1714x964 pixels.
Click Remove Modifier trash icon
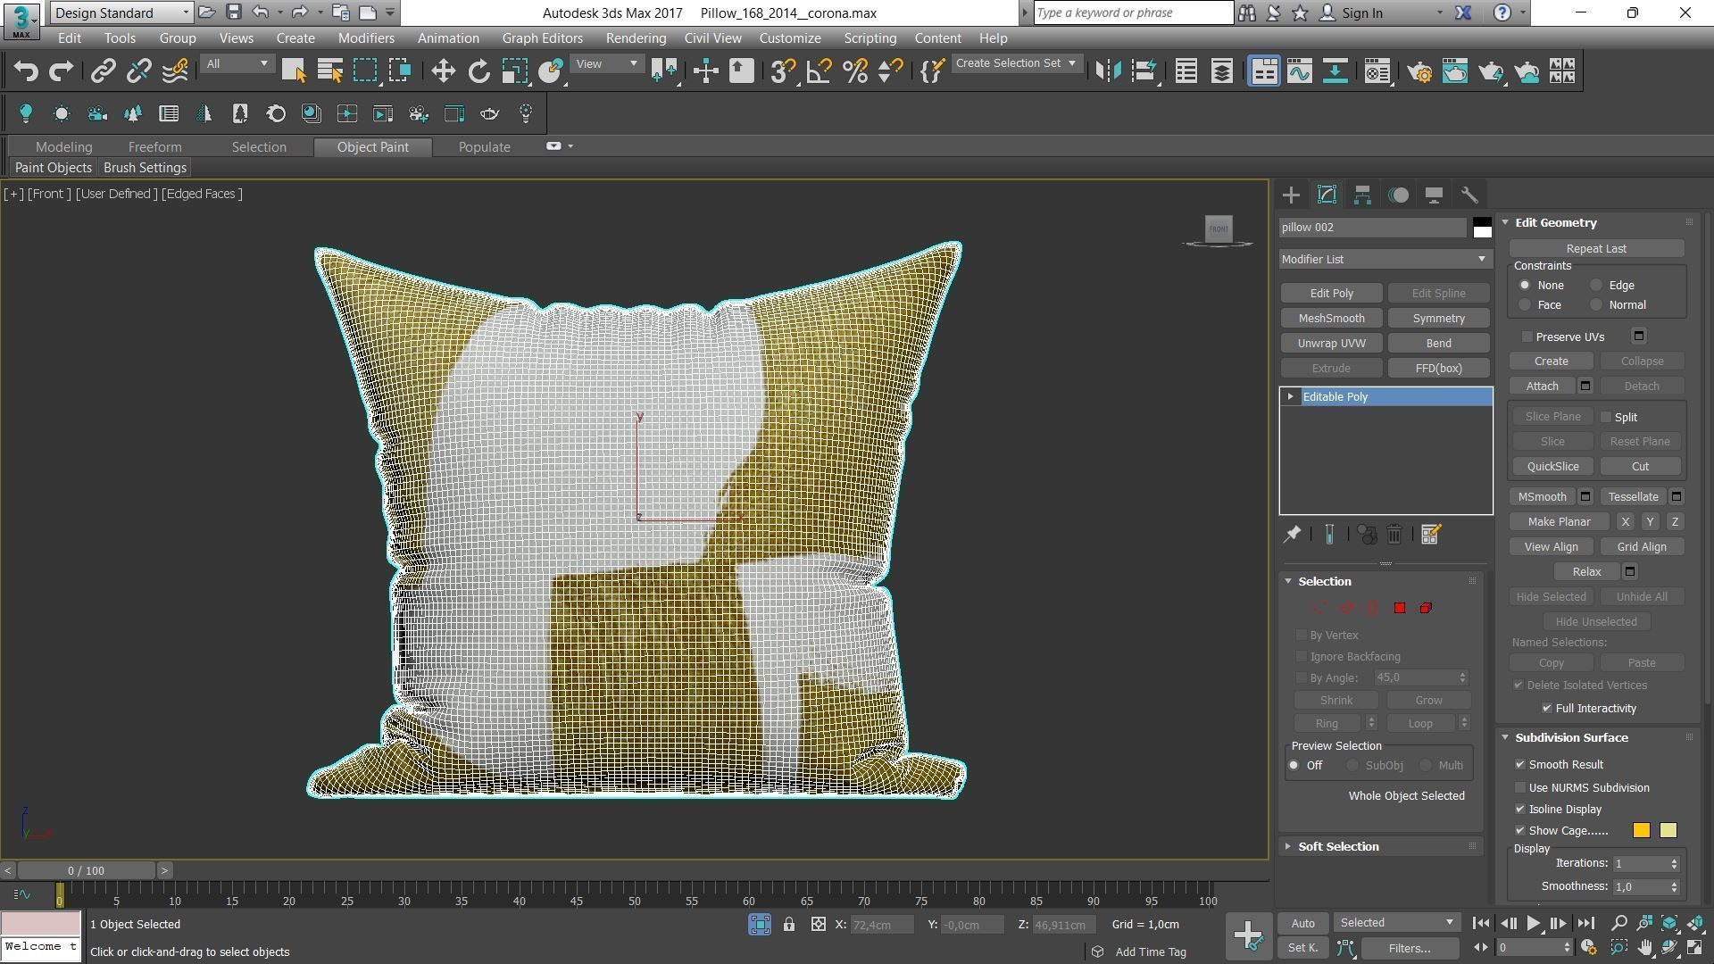tap(1394, 535)
